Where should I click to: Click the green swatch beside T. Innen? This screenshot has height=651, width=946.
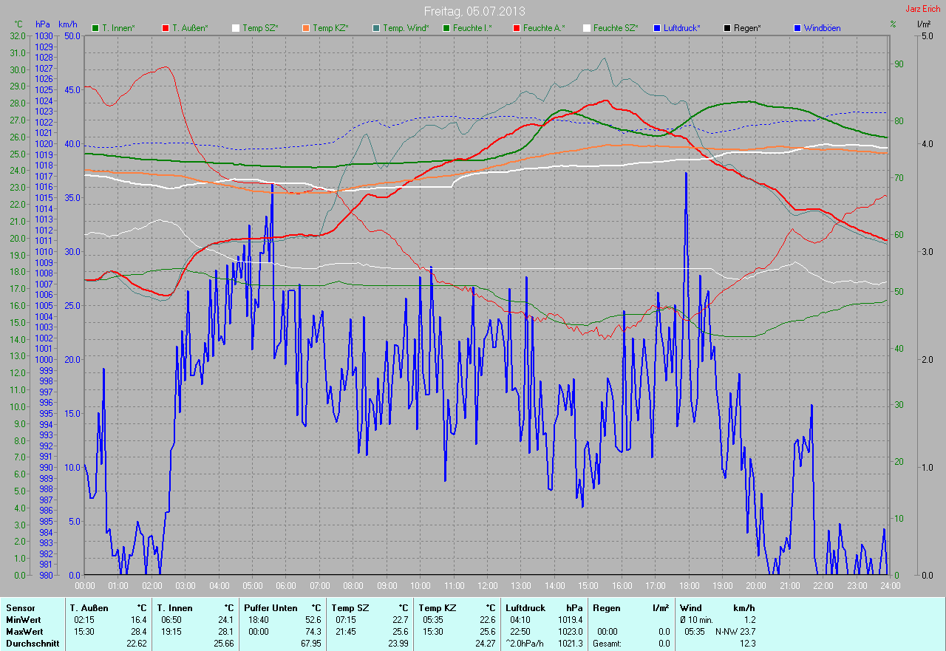click(95, 28)
